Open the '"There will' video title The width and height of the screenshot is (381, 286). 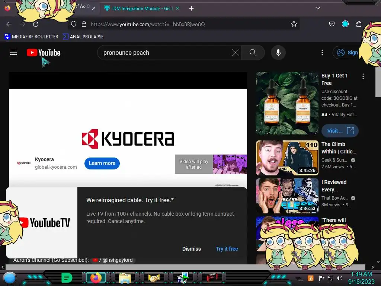tap(333, 220)
